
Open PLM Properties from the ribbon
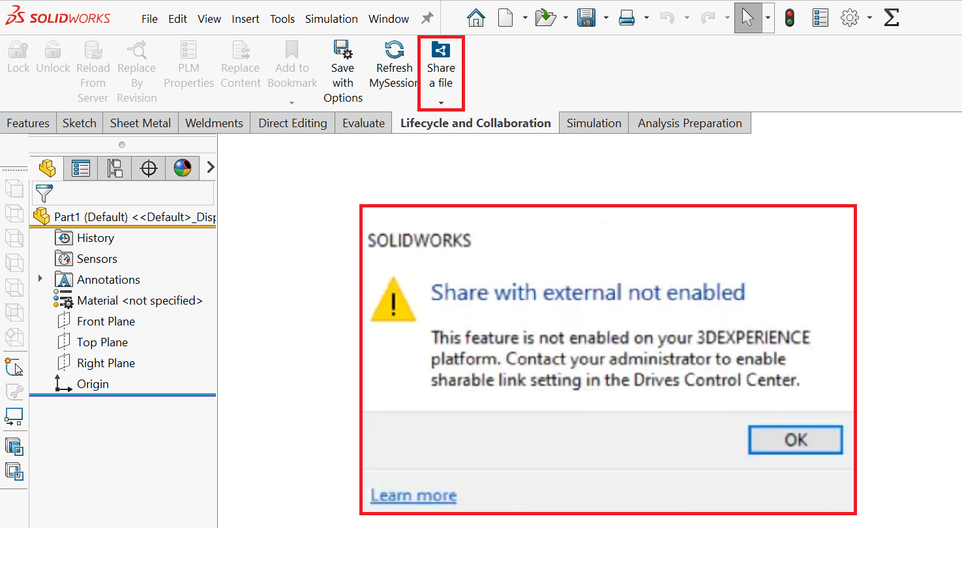click(x=188, y=62)
